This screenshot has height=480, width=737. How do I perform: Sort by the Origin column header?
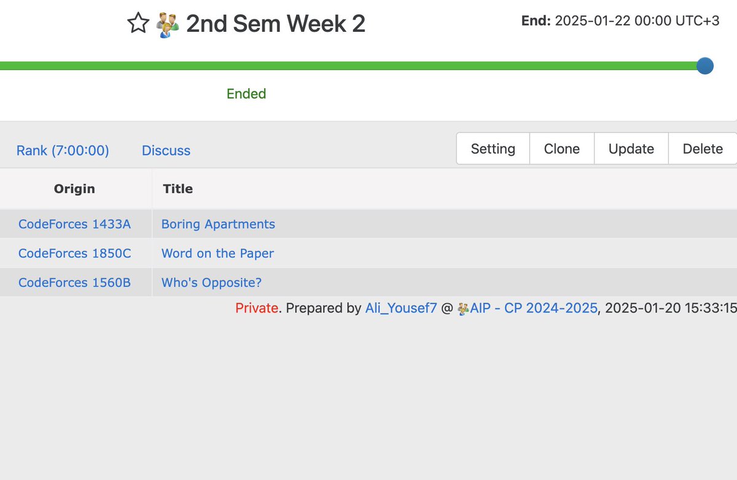coord(74,189)
